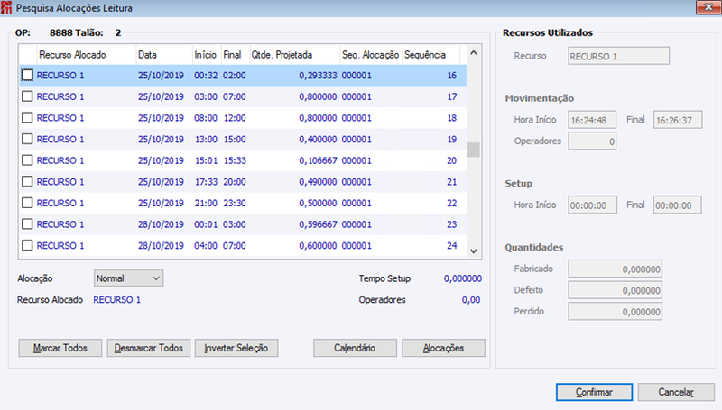
Task: Open the Alocação dropdown set to Normal
Action: pos(128,278)
